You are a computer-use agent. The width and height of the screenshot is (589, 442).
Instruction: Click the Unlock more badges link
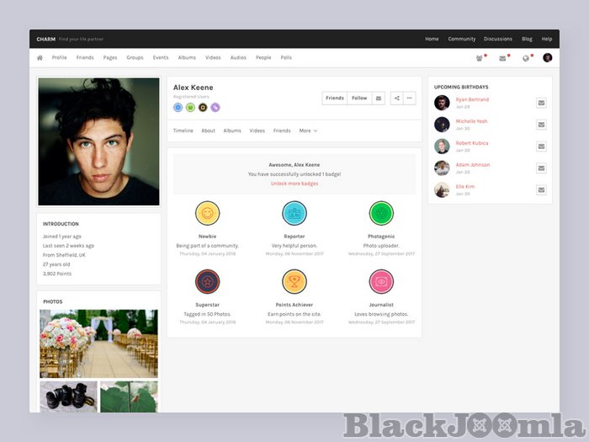[294, 183]
